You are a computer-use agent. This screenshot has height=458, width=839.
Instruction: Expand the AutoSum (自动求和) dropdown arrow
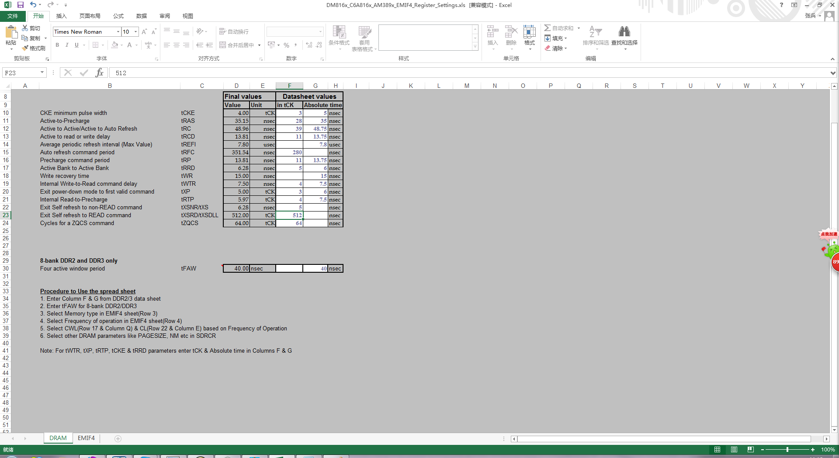[x=579, y=28]
